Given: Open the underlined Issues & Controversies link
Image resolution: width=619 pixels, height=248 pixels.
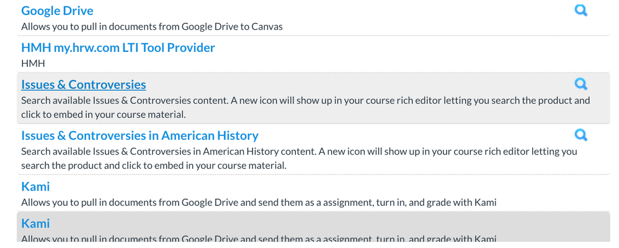Looking at the screenshot, I should tap(84, 85).
